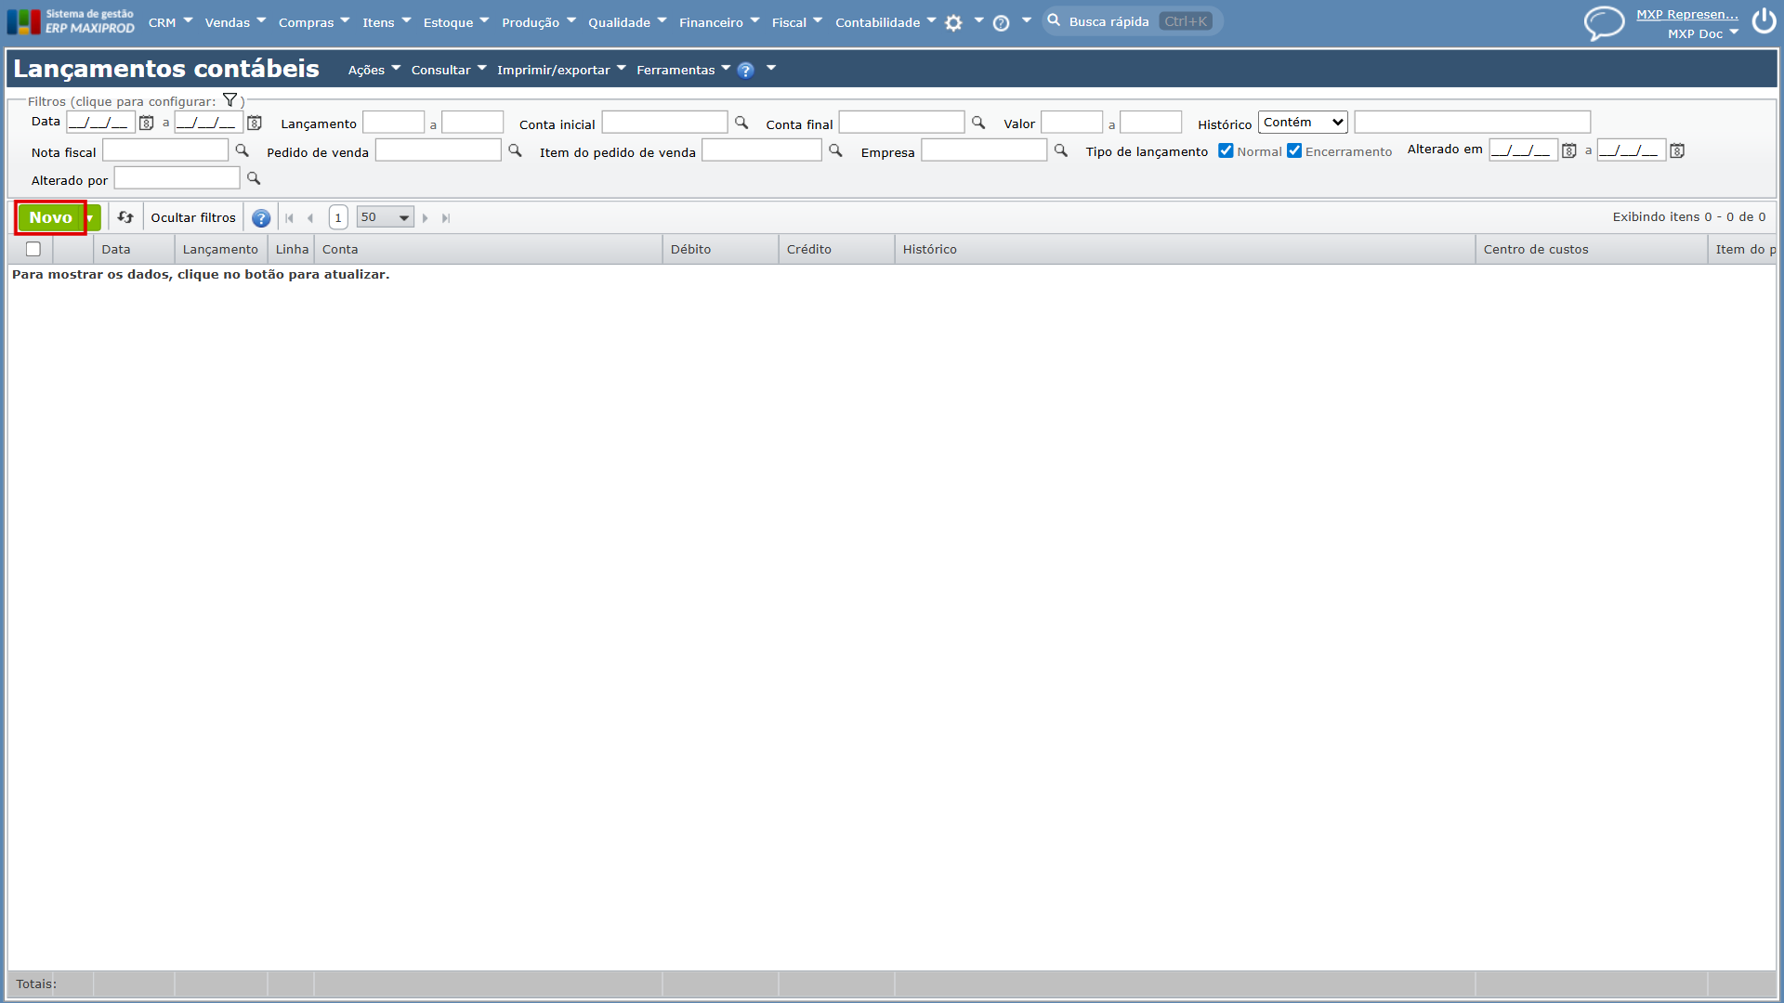
Task: Search Conta inicial with magnifier icon
Action: click(741, 123)
